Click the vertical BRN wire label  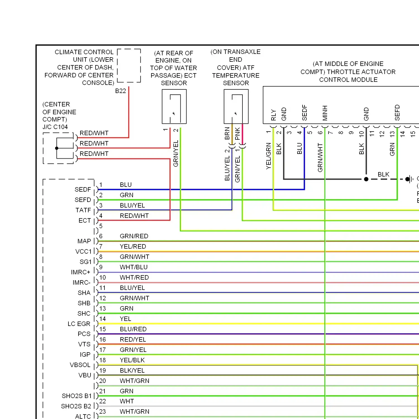pos(227,134)
